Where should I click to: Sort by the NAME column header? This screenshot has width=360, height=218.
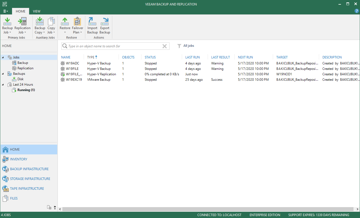pos(66,57)
